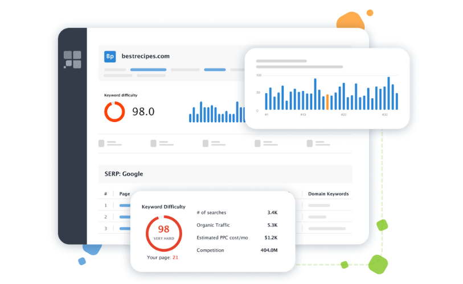The image size is (463, 284).
Task: Click the tallest blue bar near #30
Action: point(388,93)
